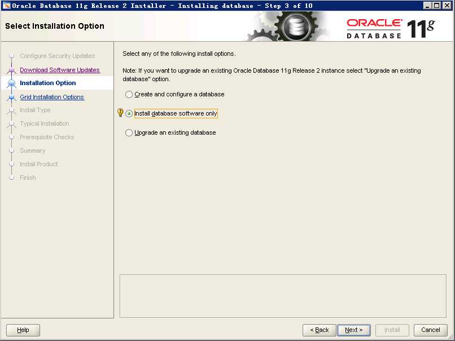
Task: Minimize the installer window
Action: (x=427, y=6)
